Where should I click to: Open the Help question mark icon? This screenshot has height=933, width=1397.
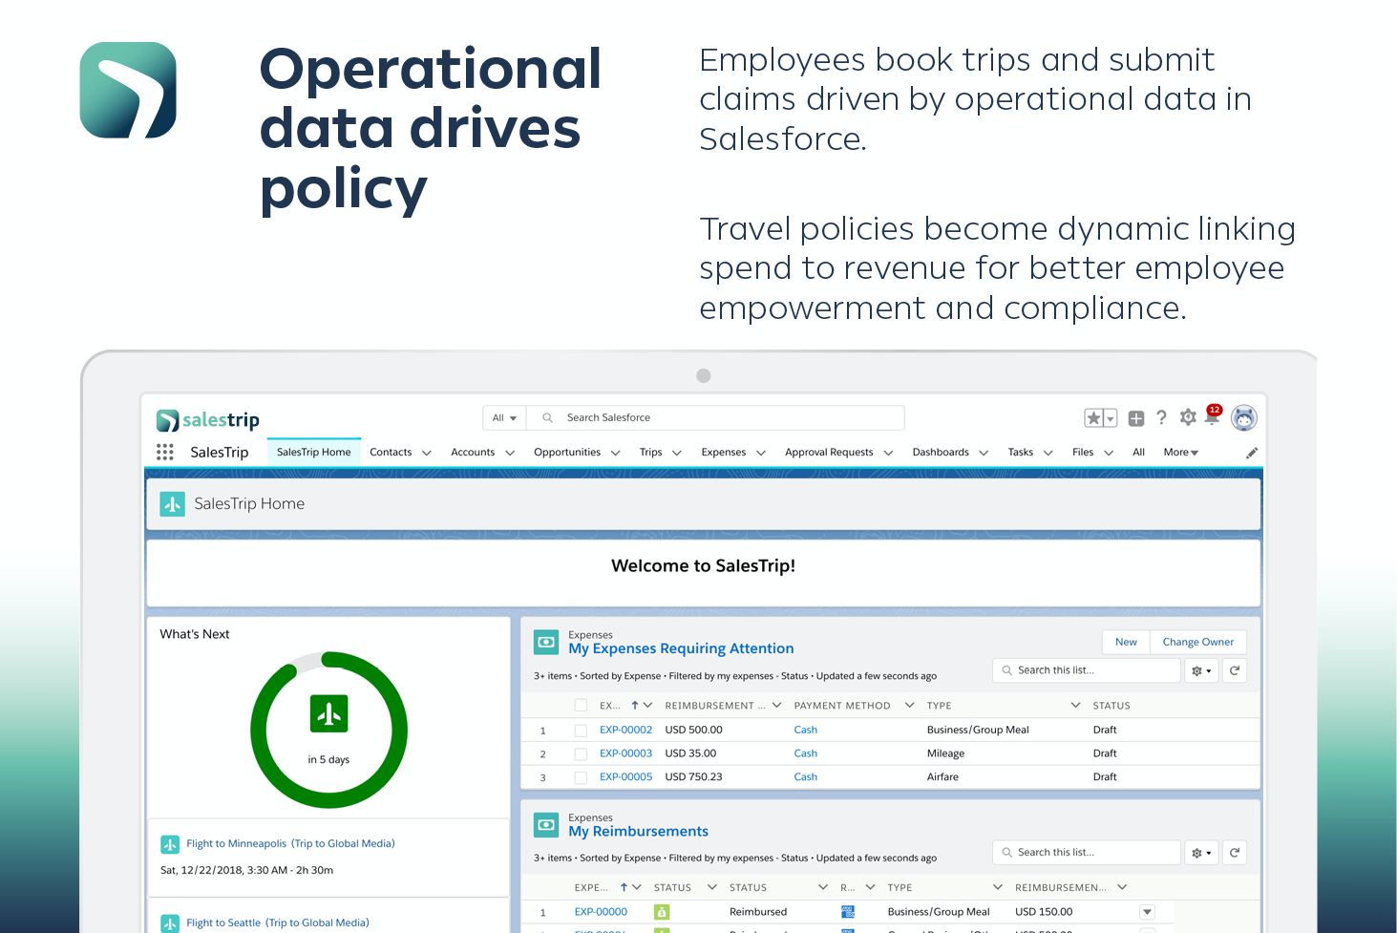1161,417
